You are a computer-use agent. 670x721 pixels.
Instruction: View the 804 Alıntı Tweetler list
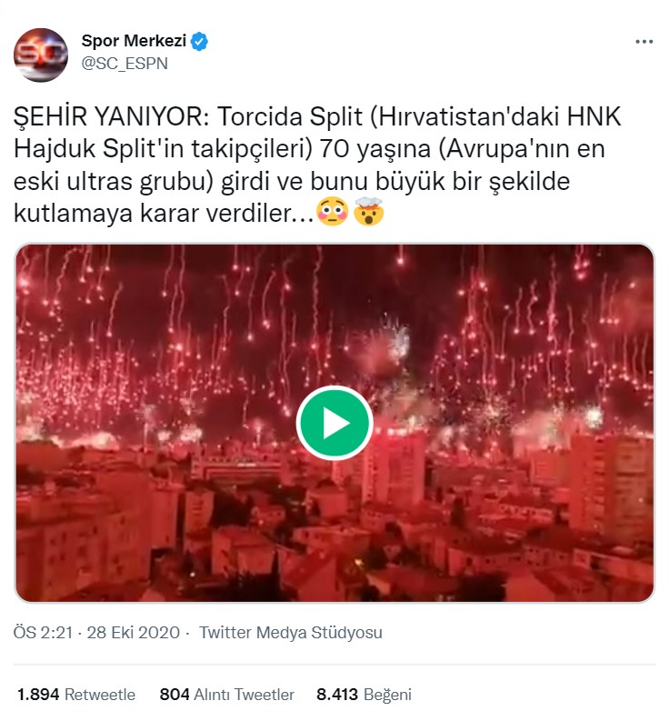226,695
